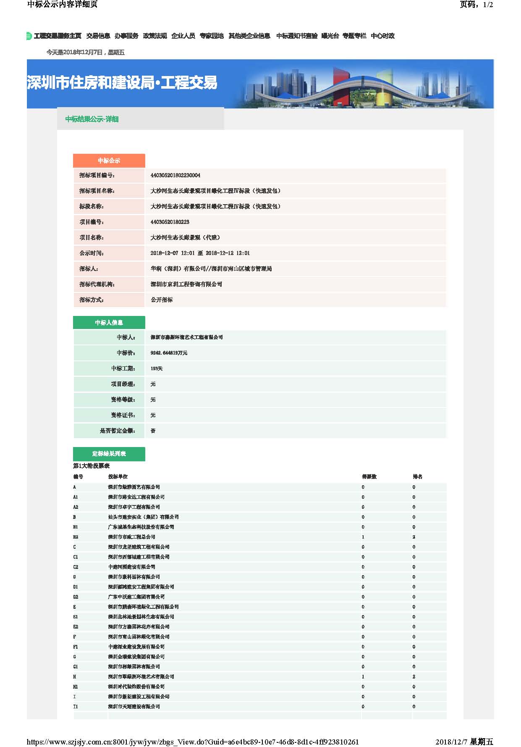The height and width of the screenshot is (747, 521).
Task: Open 其他类企业信息 in the nav bar
Action: pyautogui.click(x=249, y=36)
